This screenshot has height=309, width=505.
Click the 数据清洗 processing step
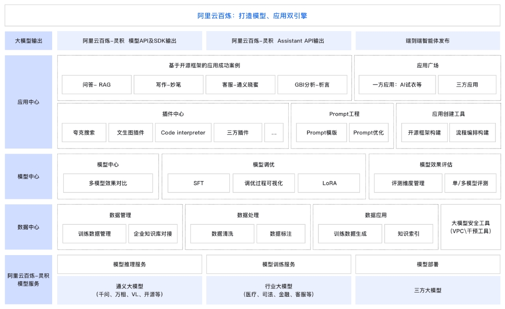[222, 234]
